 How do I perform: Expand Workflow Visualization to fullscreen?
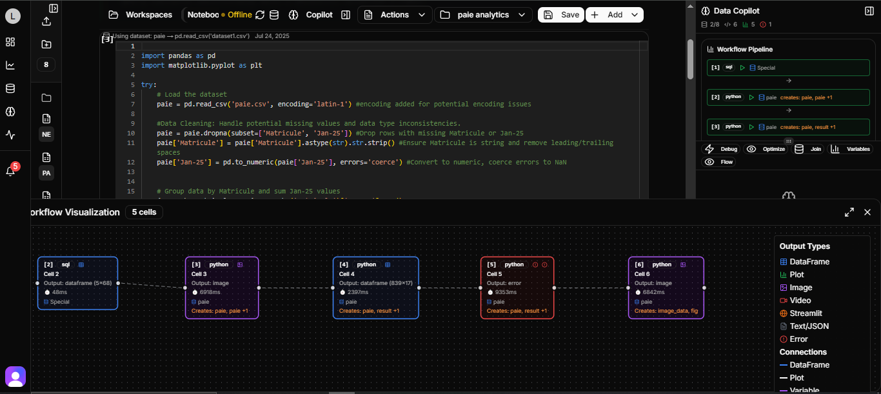[849, 212]
